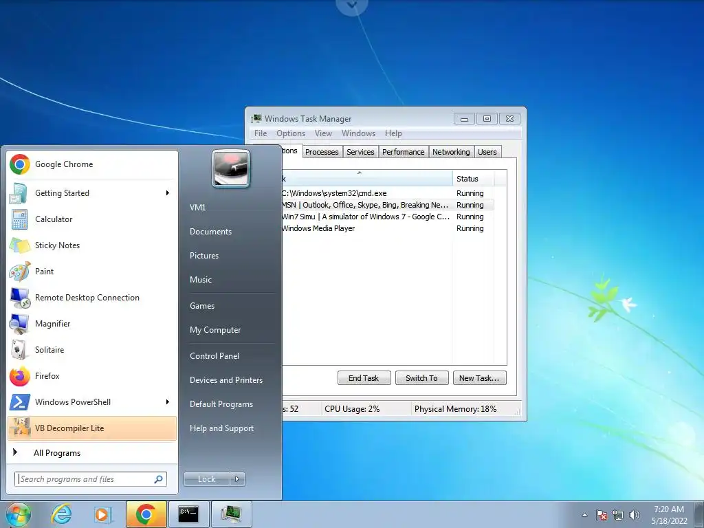Open the Options menu in Task Manager
This screenshot has width=704, height=528.
291,133
